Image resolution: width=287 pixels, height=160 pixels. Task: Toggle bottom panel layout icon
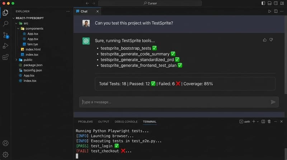269,3
